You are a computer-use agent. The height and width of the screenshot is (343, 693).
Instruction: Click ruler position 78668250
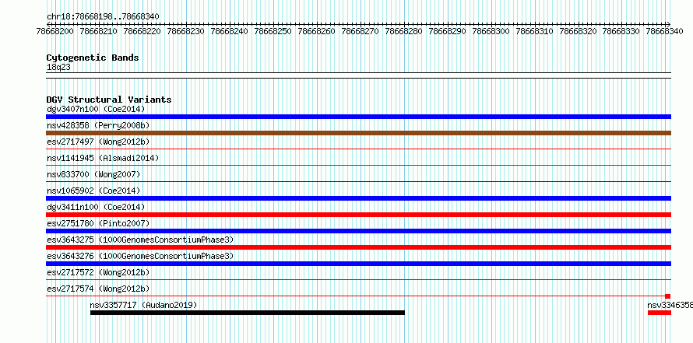click(x=273, y=31)
